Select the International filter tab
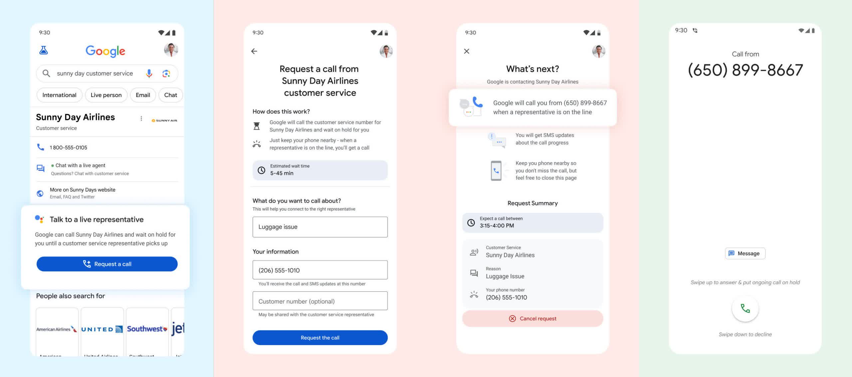852x377 pixels. point(59,95)
